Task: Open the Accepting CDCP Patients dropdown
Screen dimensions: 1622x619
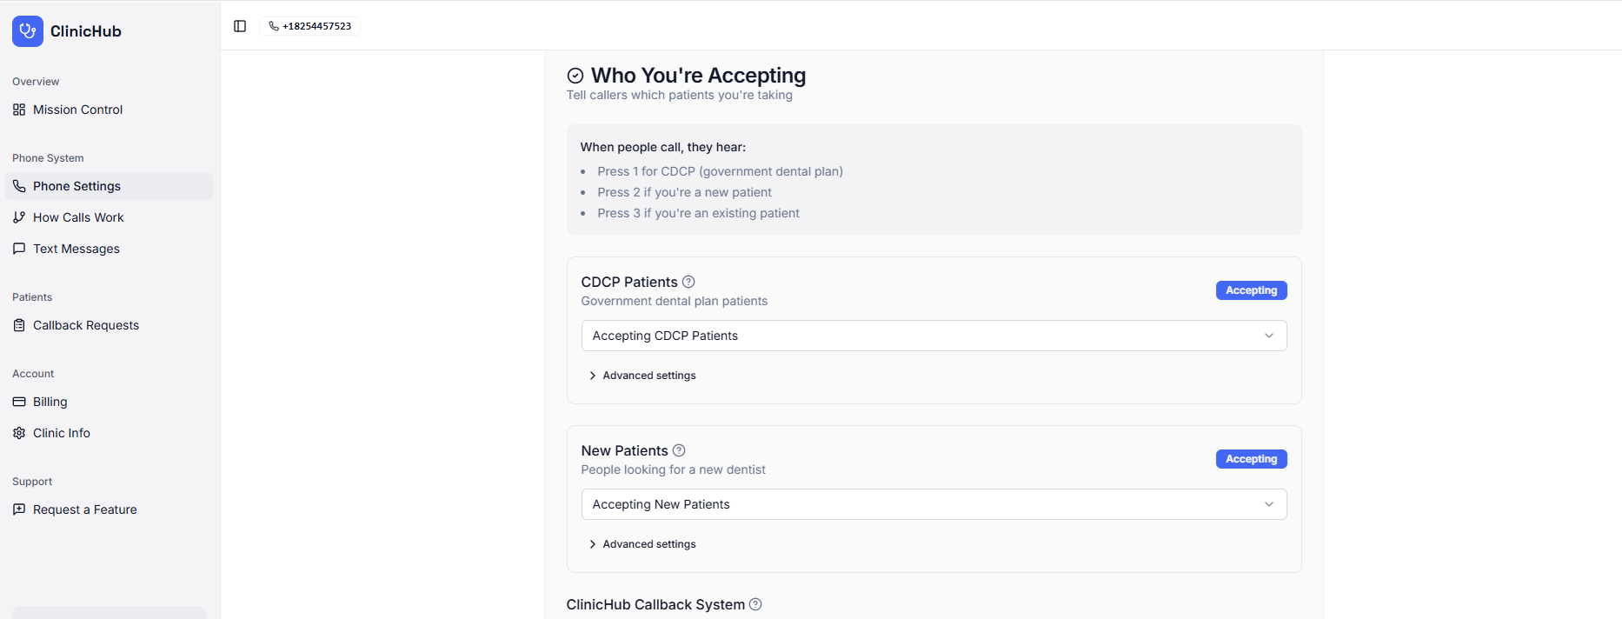Action: pyautogui.click(x=934, y=336)
